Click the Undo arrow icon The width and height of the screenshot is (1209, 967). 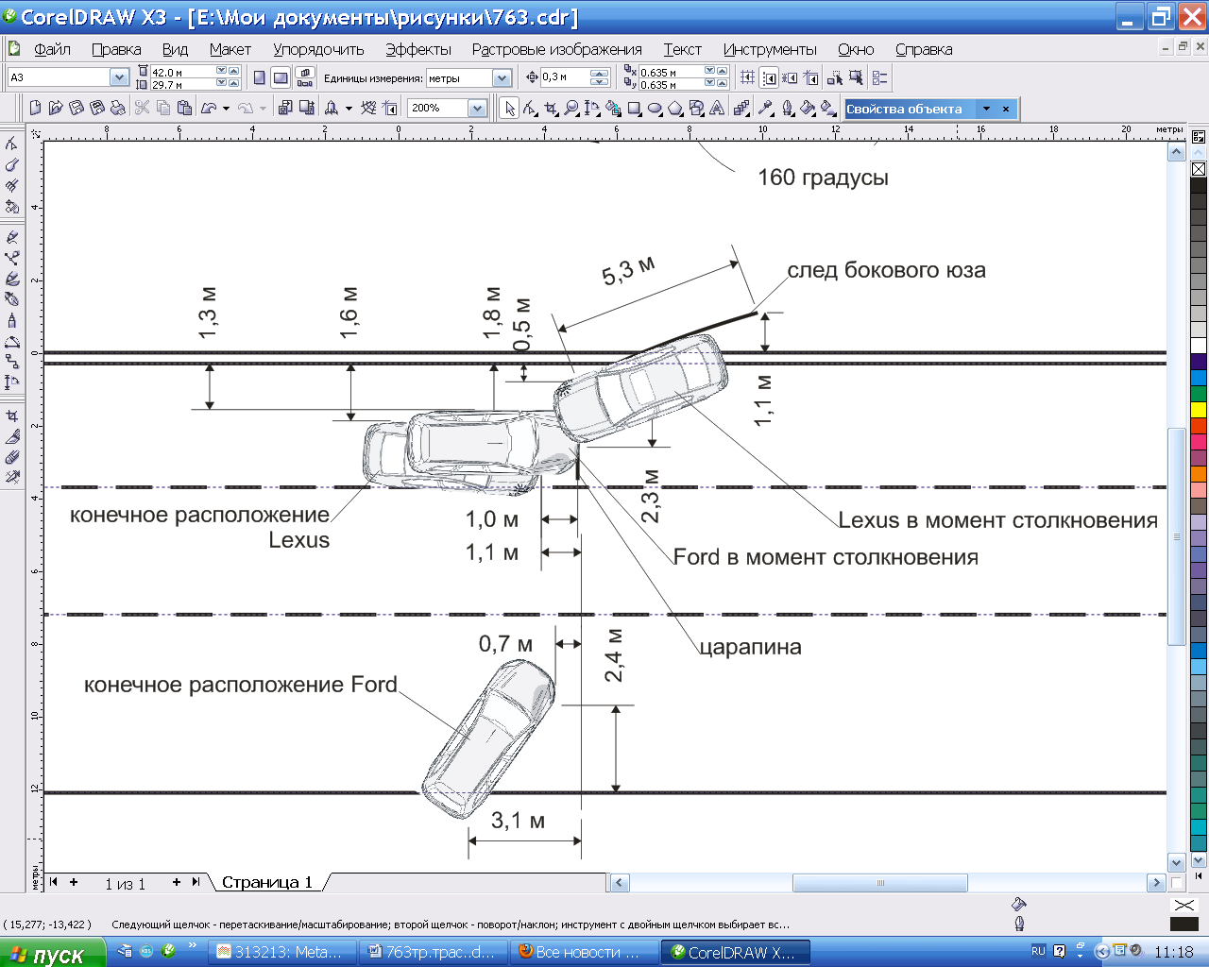(209, 108)
